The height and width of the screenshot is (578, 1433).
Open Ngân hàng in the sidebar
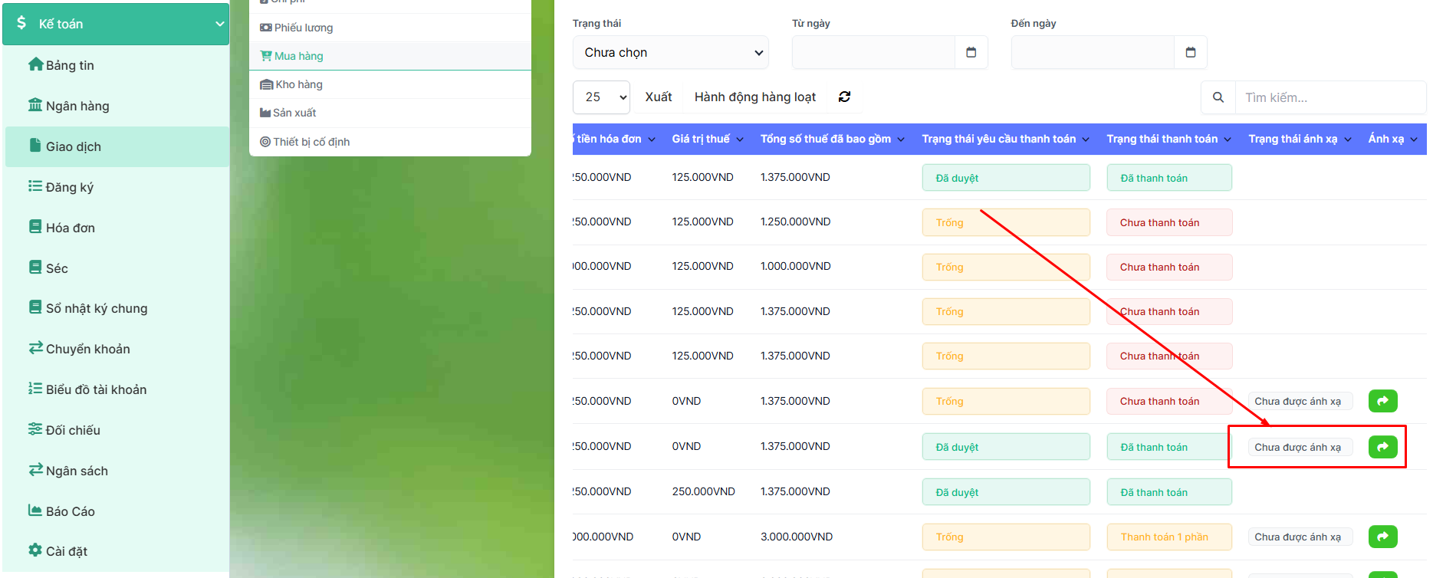coord(77,106)
